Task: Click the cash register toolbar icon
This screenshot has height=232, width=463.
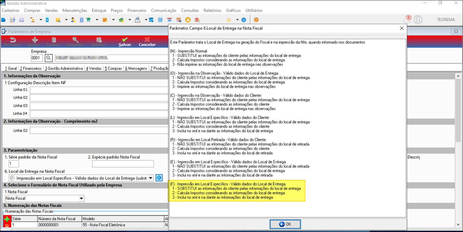Action: pos(137,20)
